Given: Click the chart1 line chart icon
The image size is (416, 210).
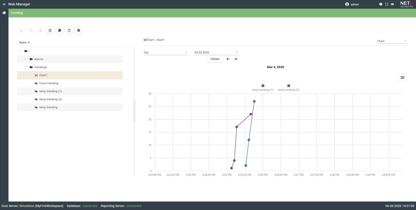Looking at the screenshot, I should [36, 75].
